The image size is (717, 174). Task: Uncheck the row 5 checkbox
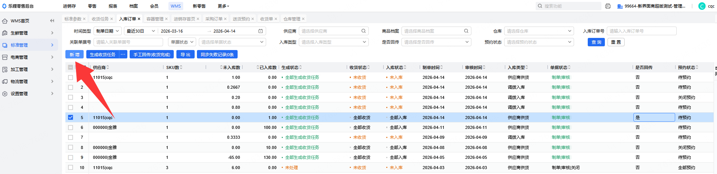71,118
